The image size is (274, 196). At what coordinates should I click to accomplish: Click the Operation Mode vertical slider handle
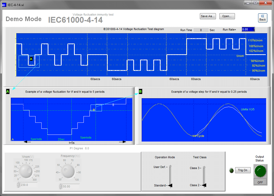pos(170,185)
